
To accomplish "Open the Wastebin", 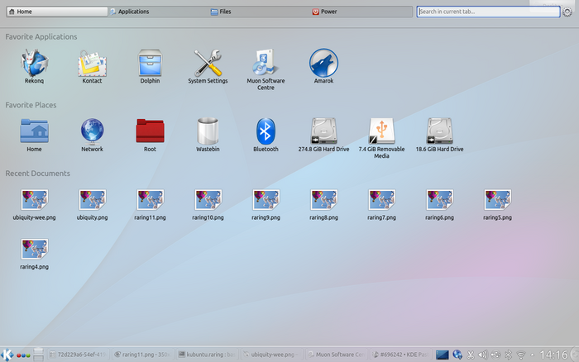I will click(x=208, y=132).
